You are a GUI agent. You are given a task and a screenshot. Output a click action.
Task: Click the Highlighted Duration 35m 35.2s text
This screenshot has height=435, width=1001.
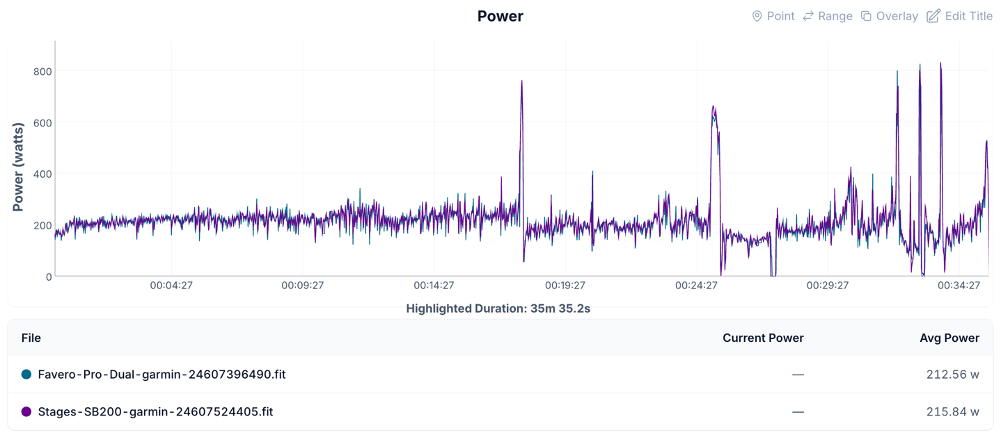tap(498, 309)
